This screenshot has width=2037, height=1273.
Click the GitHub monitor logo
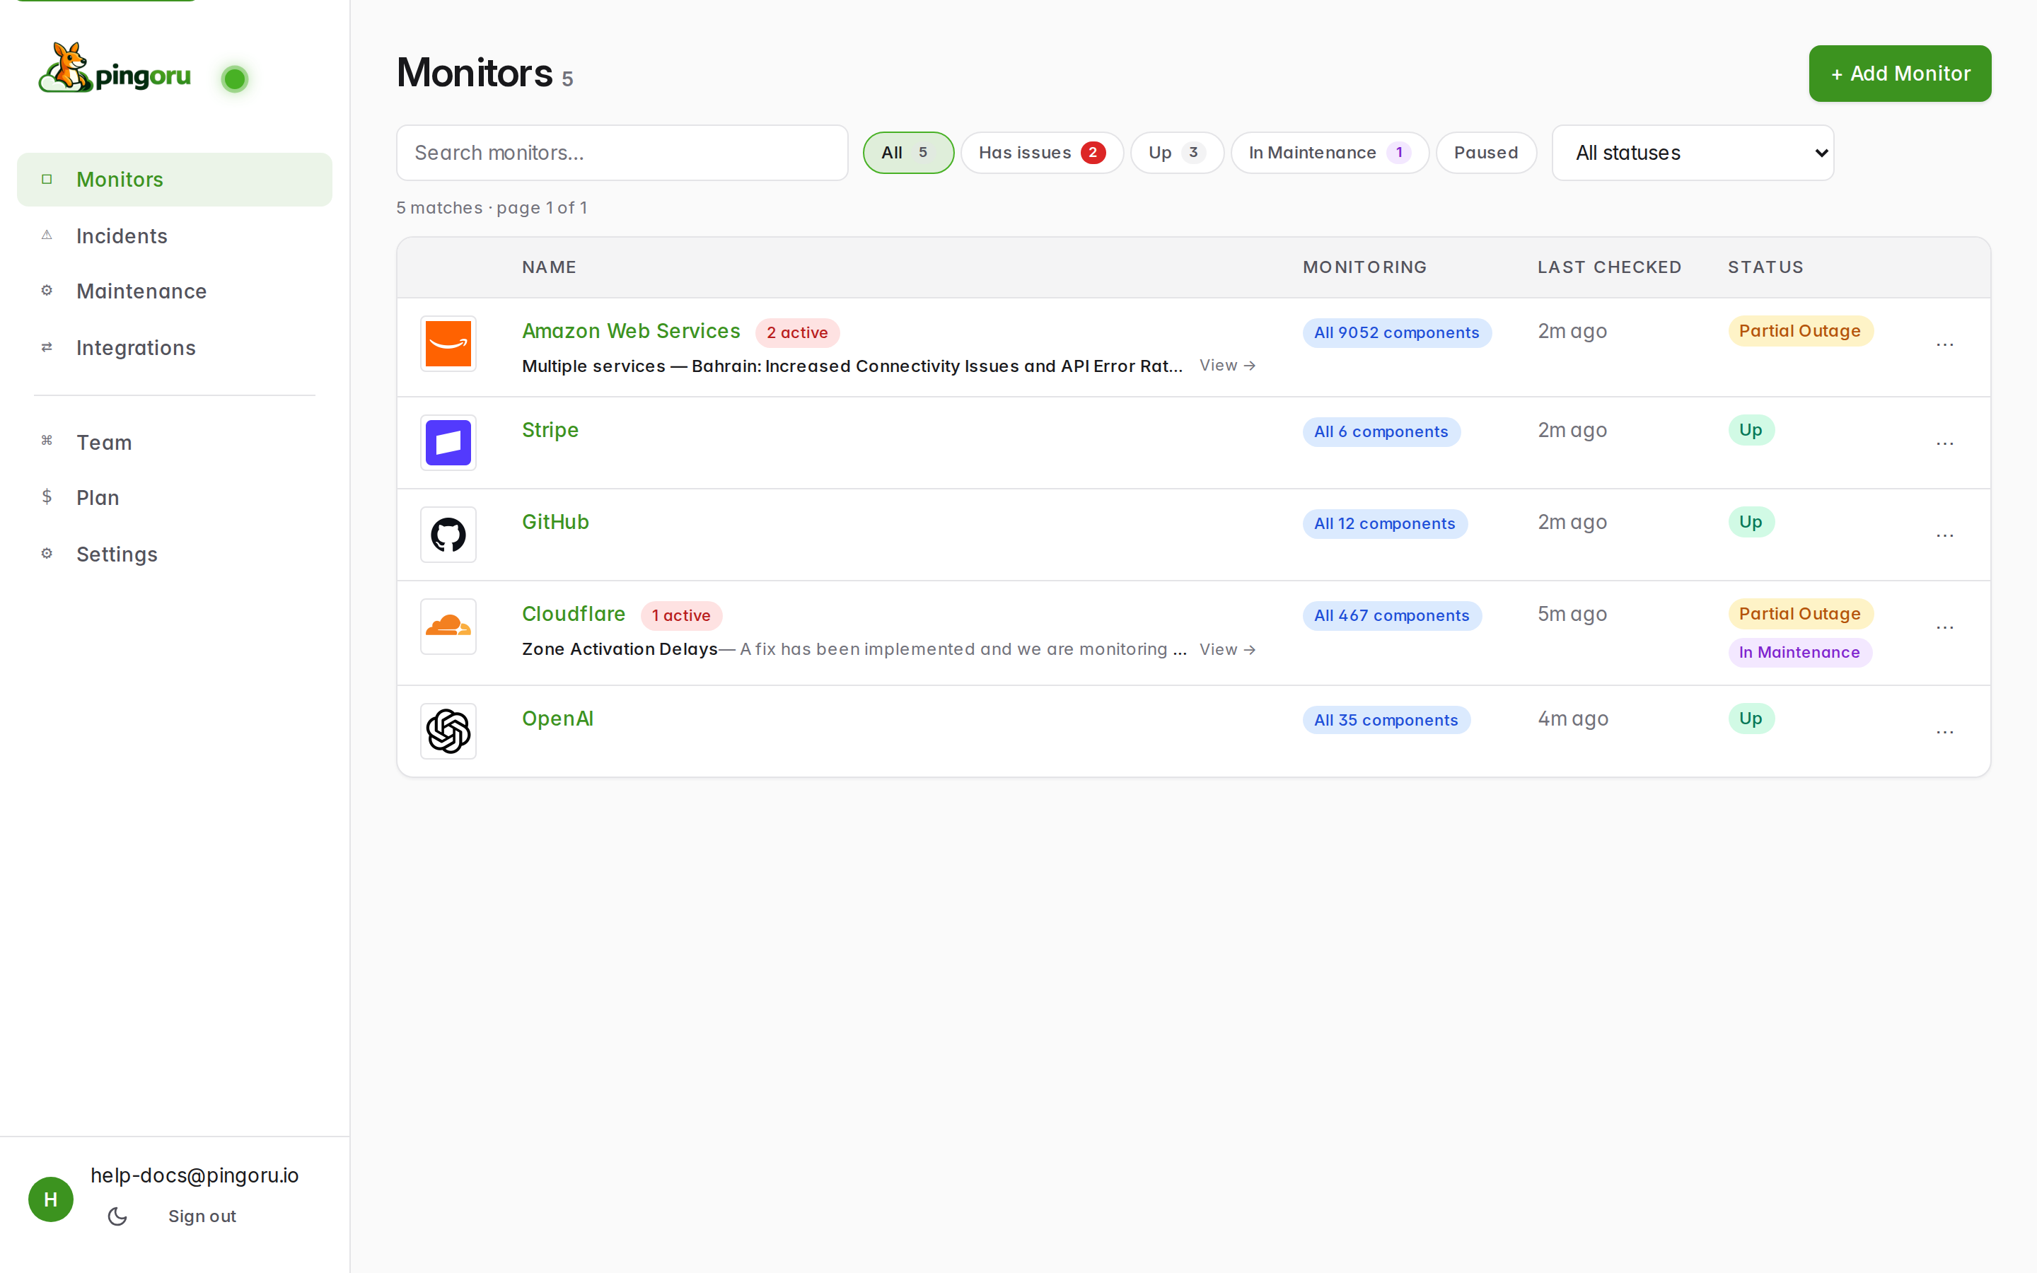(448, 534)
